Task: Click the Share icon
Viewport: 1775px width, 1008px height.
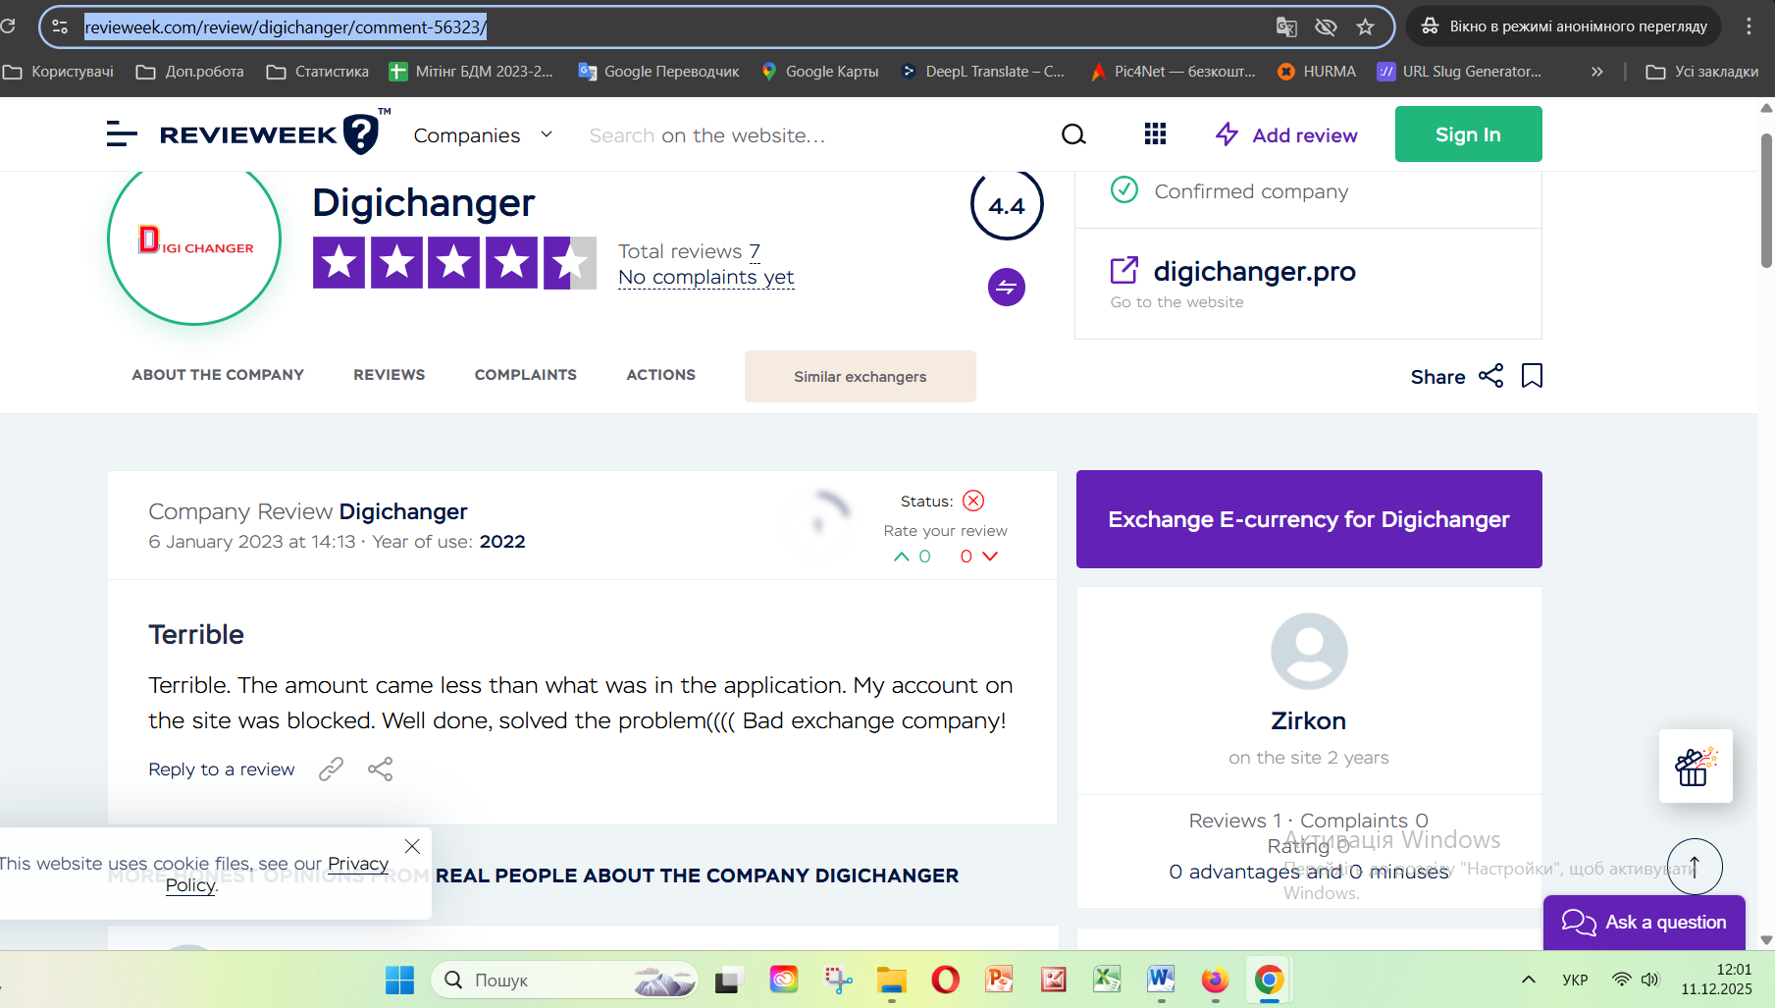Action: [x=1490, y=376]
